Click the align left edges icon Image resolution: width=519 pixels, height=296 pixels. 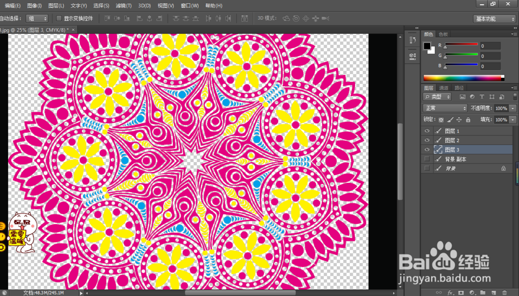pyautogui.click(x=140, y=19)
